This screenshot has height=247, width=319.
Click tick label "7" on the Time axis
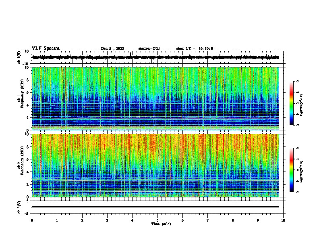point(208,220)
